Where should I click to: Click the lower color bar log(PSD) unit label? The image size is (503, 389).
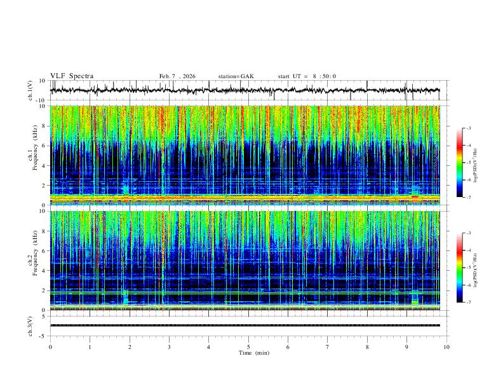click(x=476, y=270)
